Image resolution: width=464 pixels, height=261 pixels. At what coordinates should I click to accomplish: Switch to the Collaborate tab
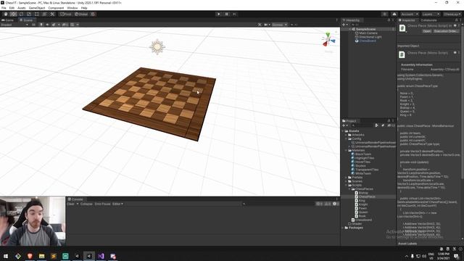428,20
